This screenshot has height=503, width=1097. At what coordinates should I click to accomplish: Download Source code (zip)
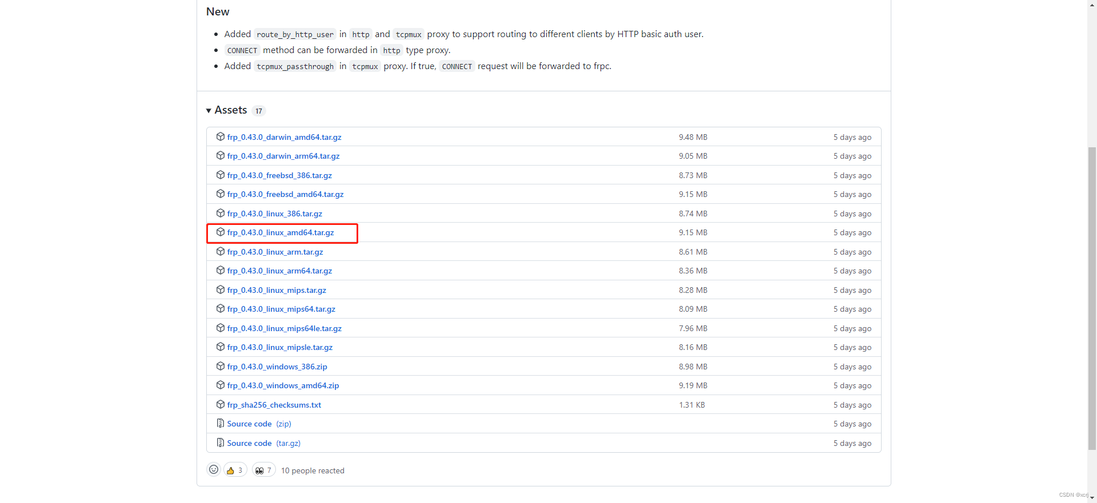pos(259,424)
